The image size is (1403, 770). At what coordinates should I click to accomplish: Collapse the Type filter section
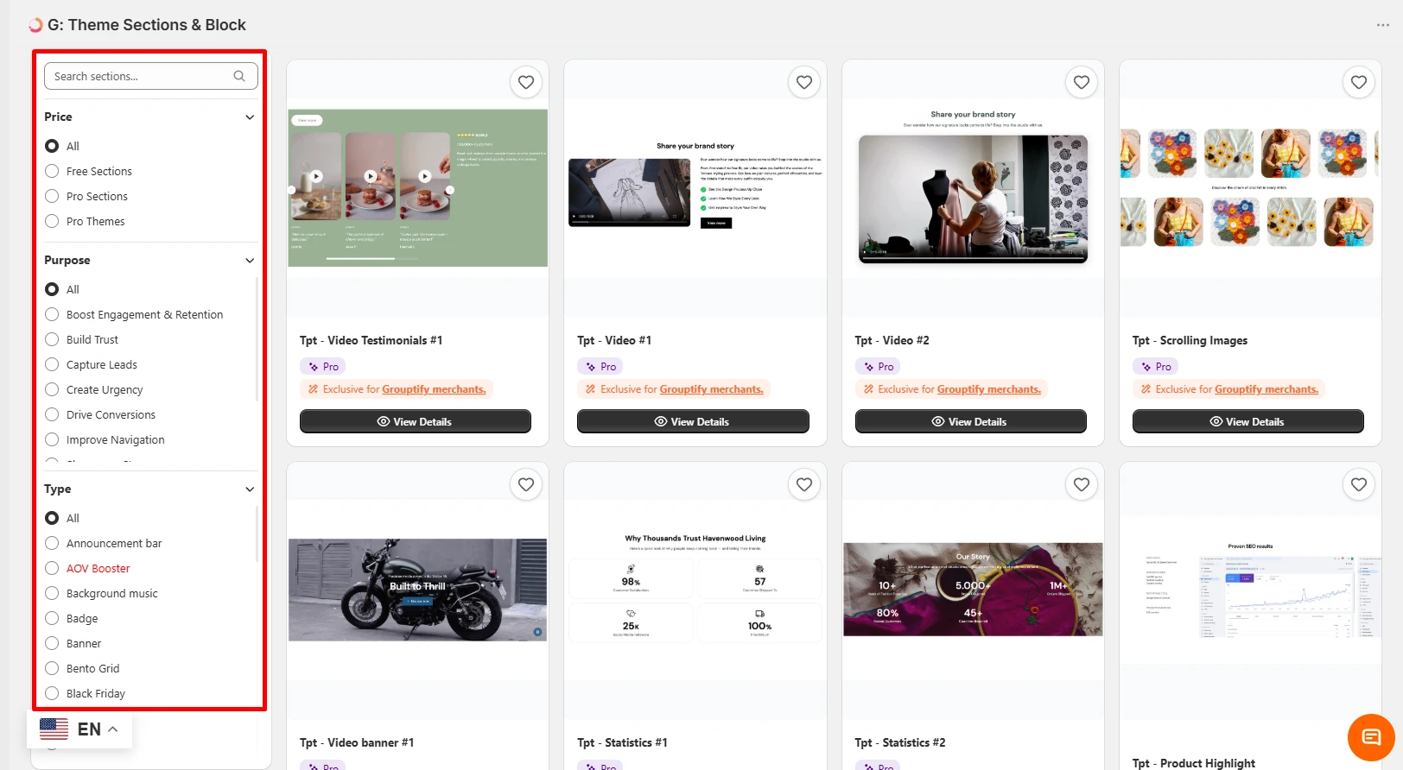(250, 489)
